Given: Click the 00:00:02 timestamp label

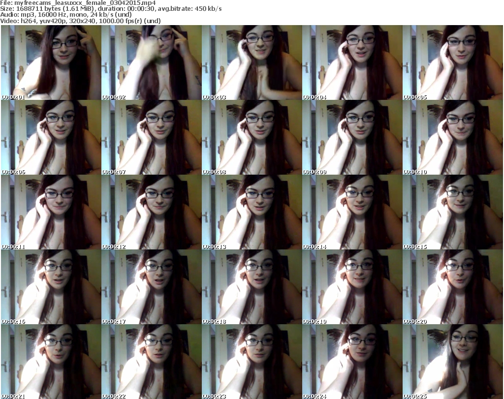Looking at the screenshot, I should click(x=114, y=97).
